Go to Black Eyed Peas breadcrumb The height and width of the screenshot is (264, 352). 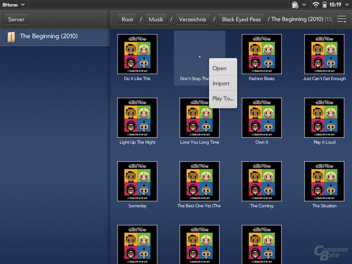[241, 20]
